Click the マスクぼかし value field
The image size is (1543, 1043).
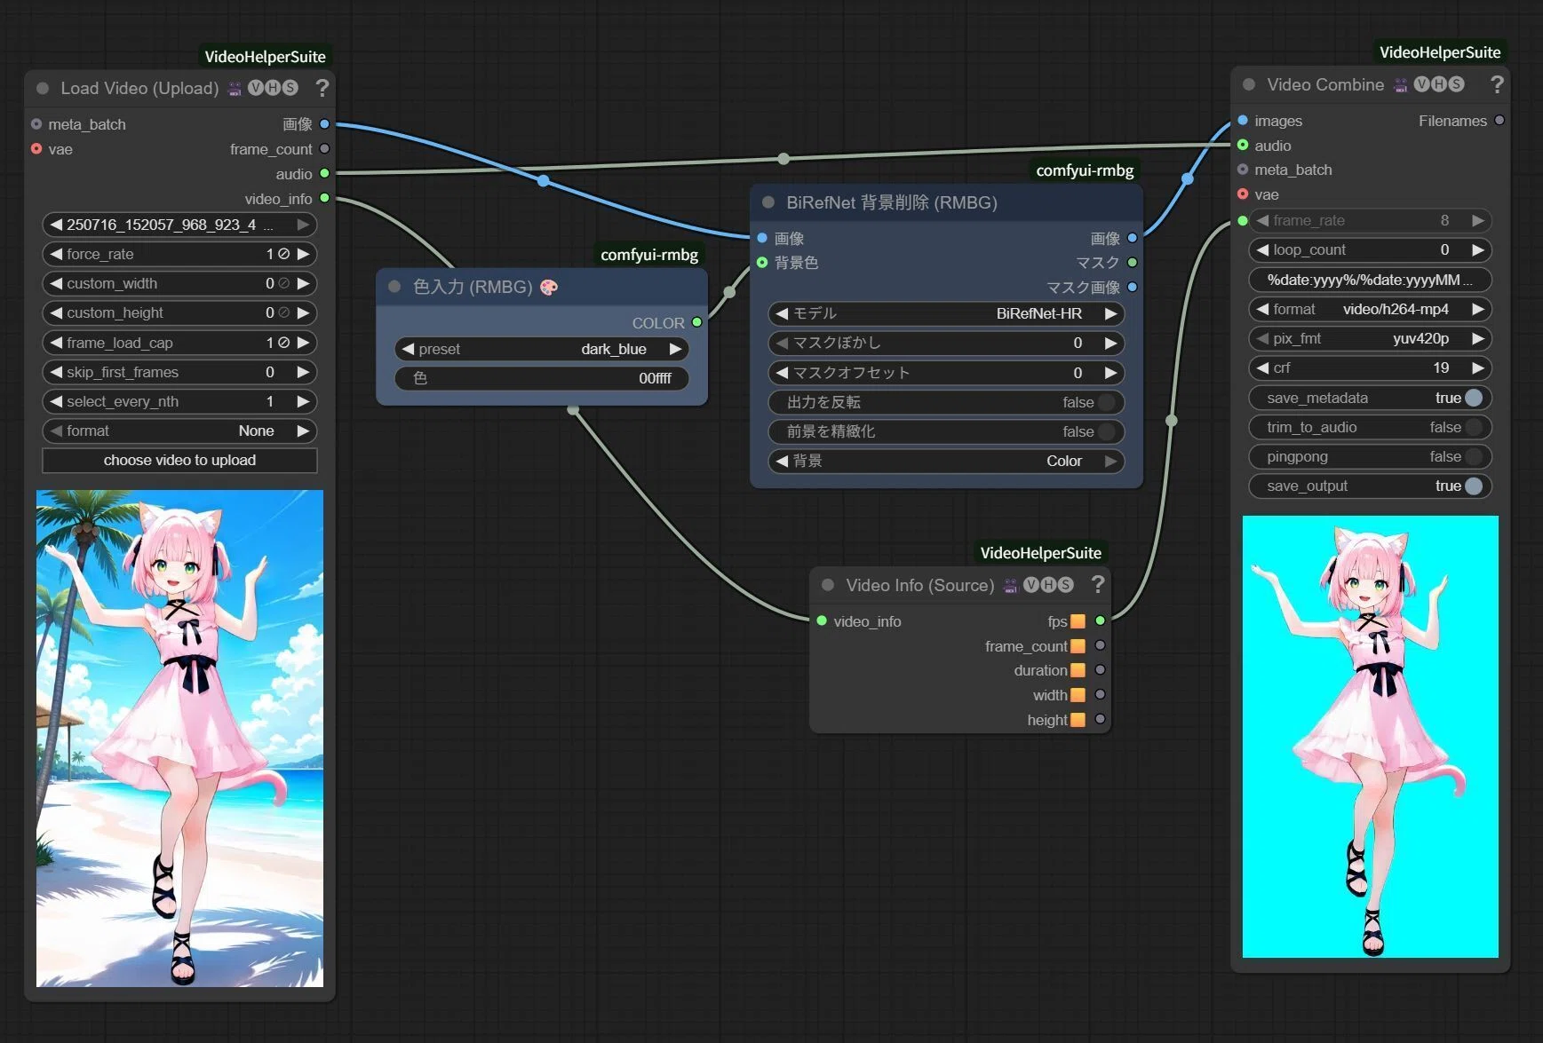[x=946, y=343]
